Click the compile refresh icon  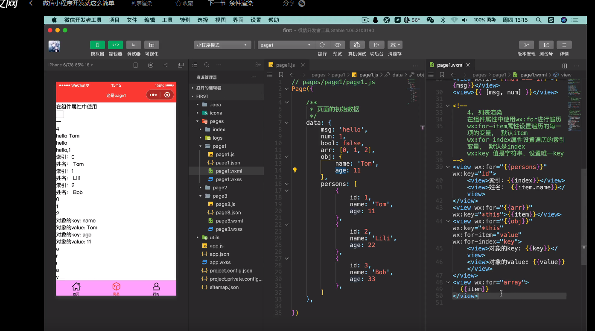click(322, 45)
